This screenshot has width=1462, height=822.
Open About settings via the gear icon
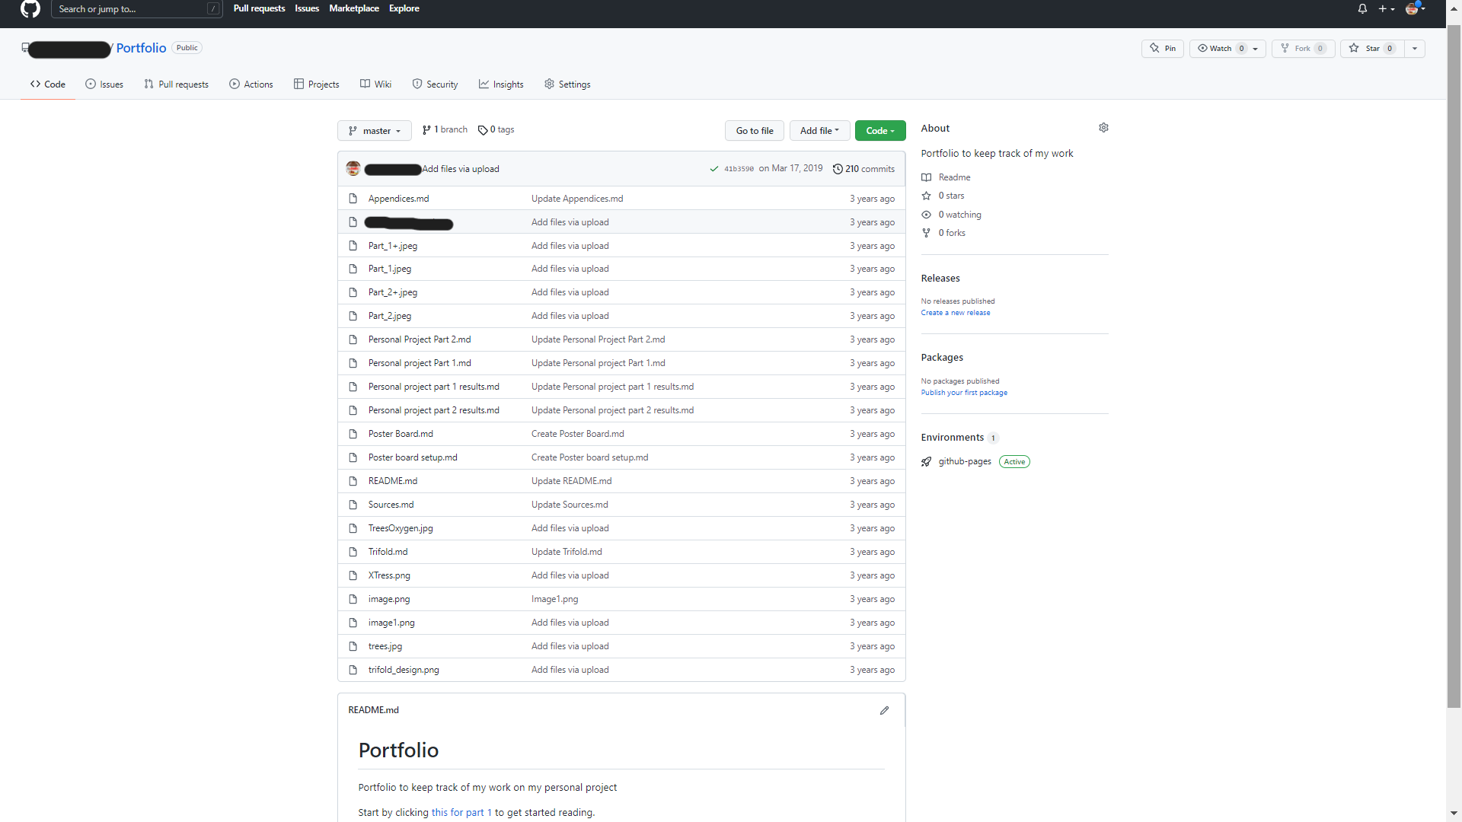click(1103, 128)
